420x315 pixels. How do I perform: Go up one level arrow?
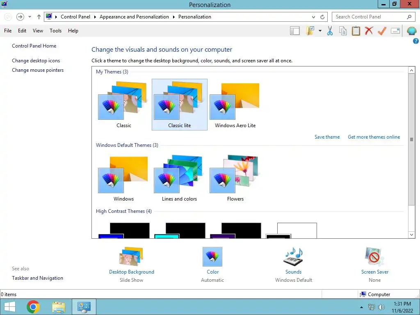[x=39, y=17]
